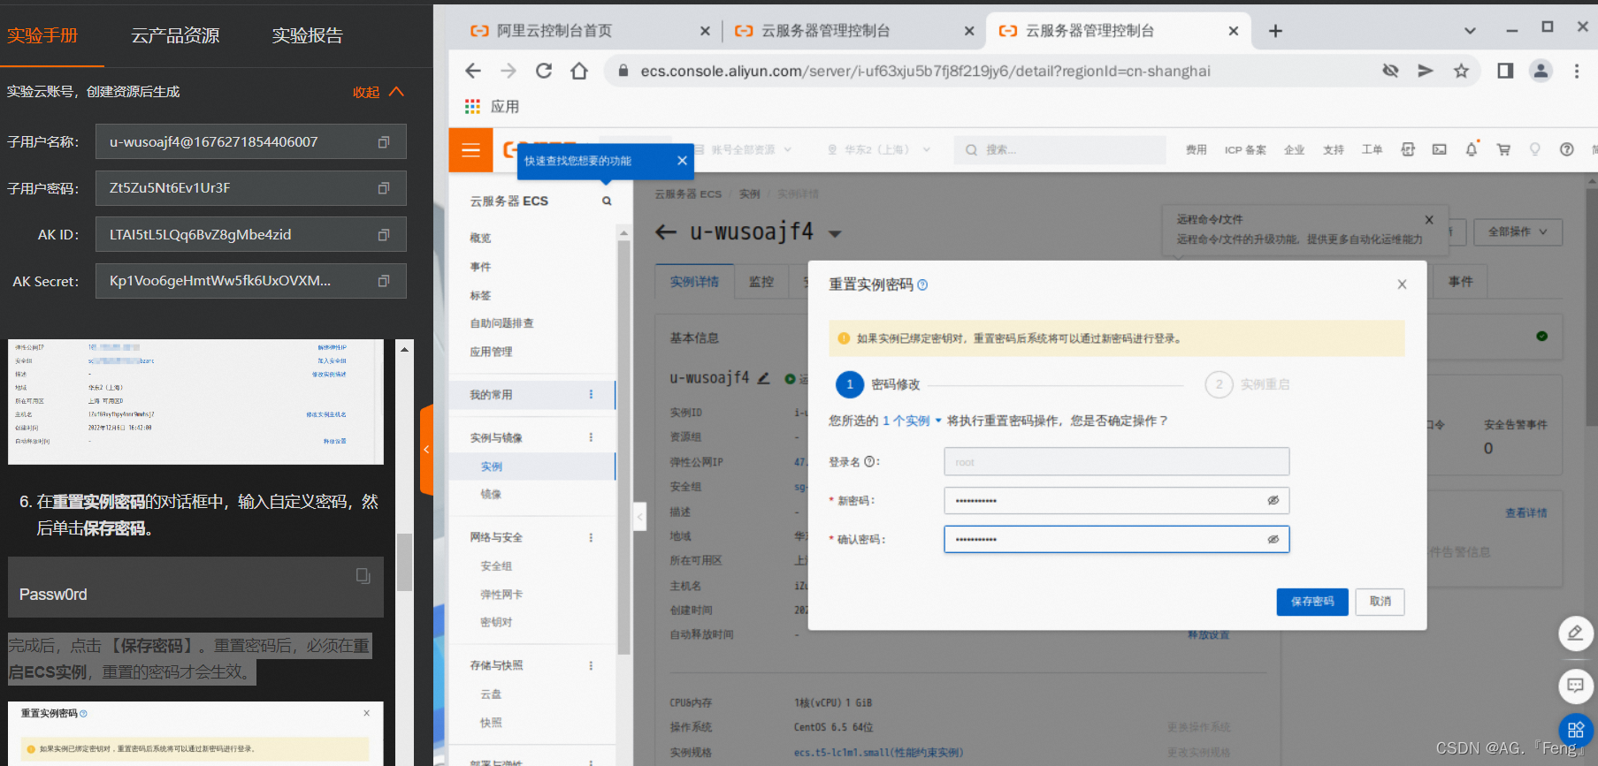
Task: Focus the 新密码 input field
Action: click(1116, 500)
